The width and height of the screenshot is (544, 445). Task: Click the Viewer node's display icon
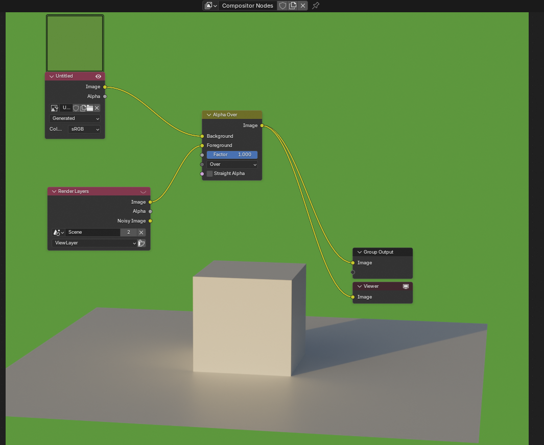(406, 286)
